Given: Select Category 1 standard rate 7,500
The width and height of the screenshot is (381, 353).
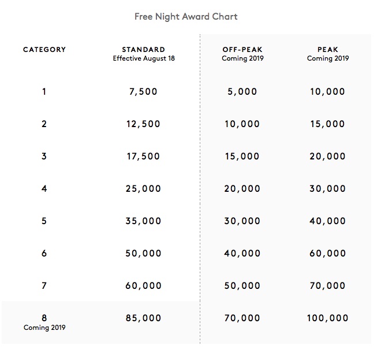Looking at the screenshot, I should [143, 91].
